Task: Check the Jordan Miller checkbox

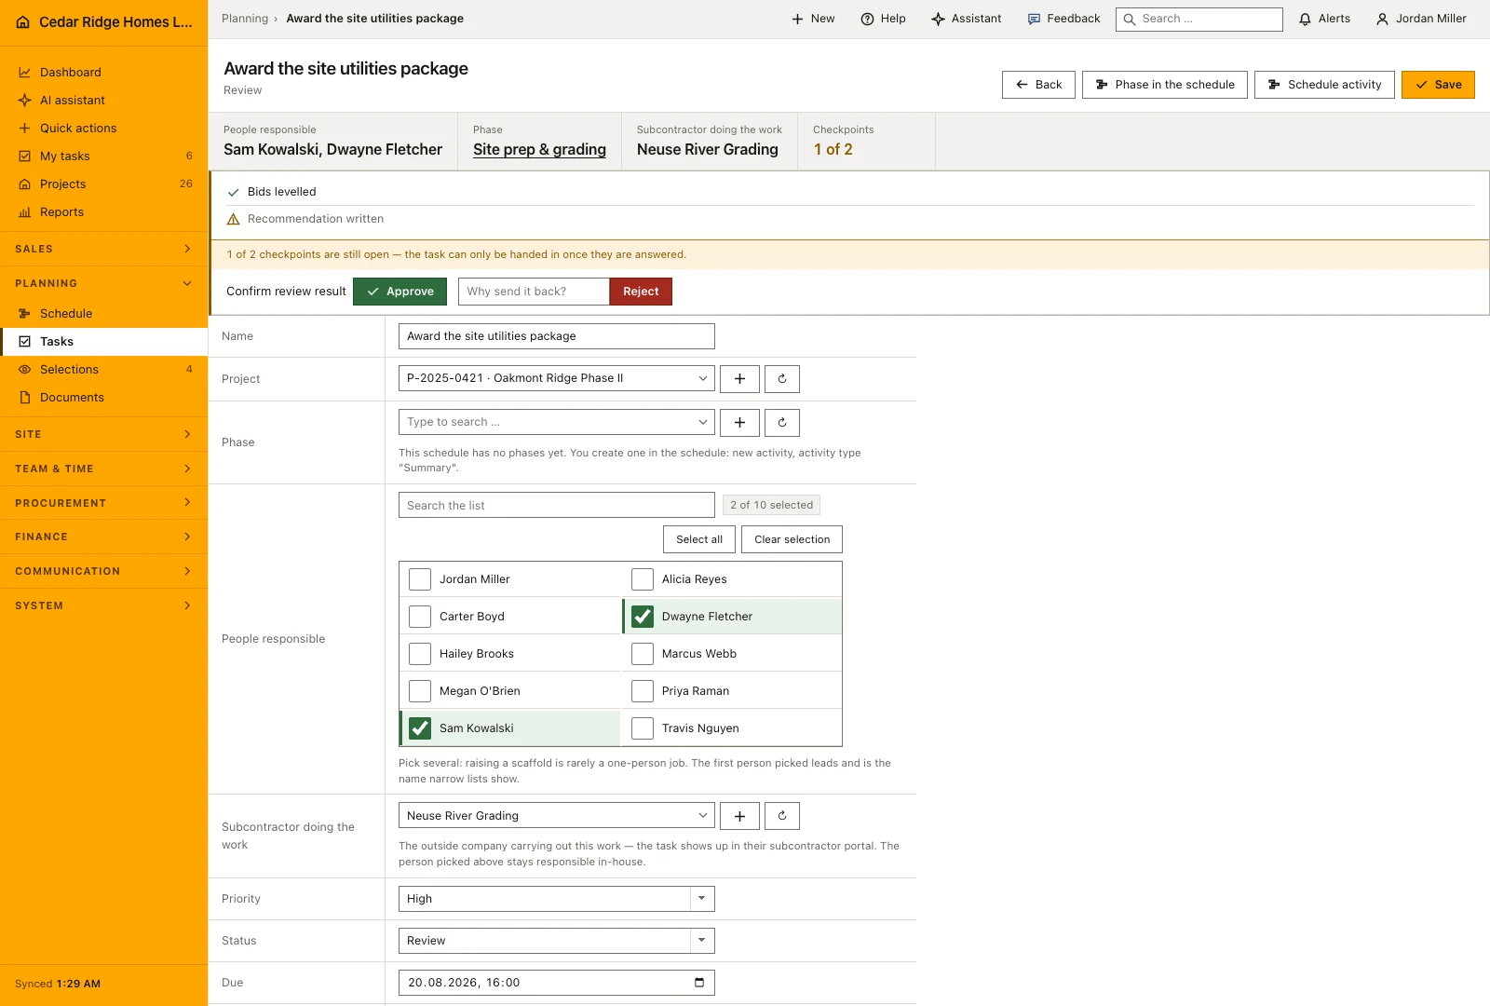Action: (x=420, y=579)
